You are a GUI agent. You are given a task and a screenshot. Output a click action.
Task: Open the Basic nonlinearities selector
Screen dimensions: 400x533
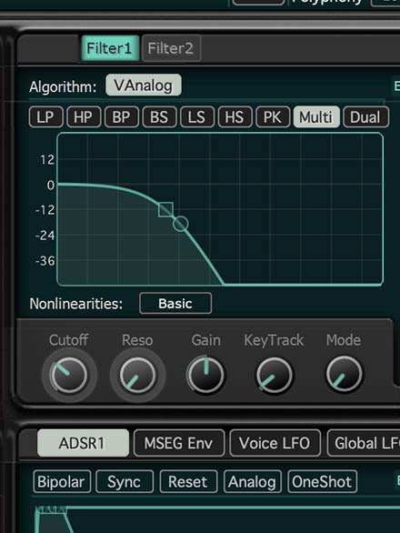pos(175,303)
